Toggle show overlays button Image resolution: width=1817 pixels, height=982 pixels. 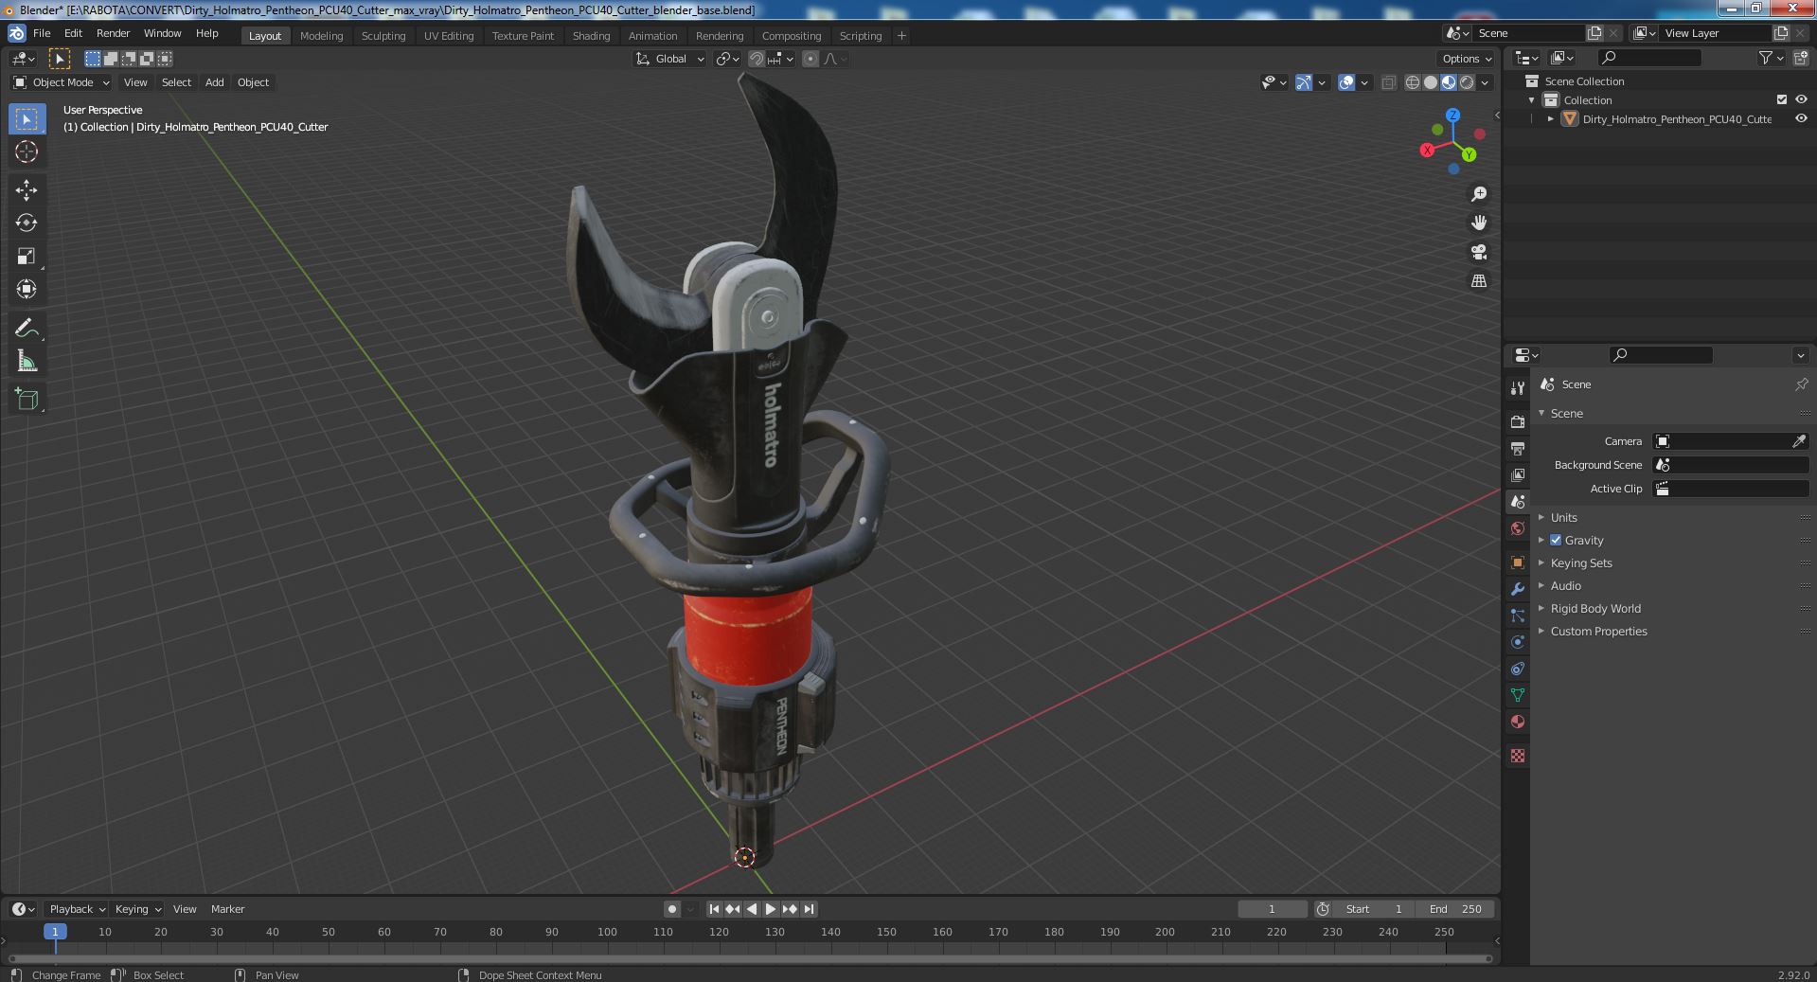coord(1346,82)
